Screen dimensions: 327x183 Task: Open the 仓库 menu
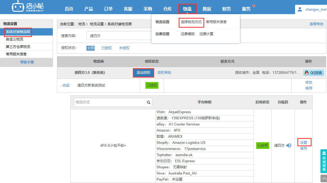tap(167, 9)
